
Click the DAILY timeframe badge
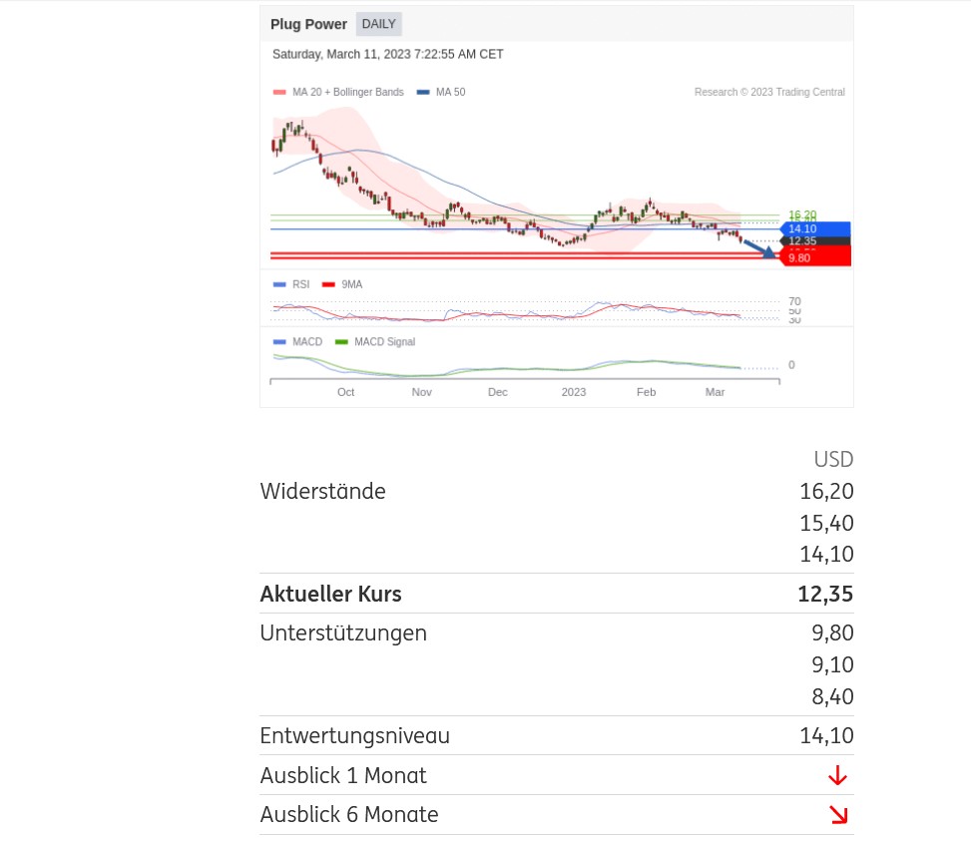pos(378,24)
